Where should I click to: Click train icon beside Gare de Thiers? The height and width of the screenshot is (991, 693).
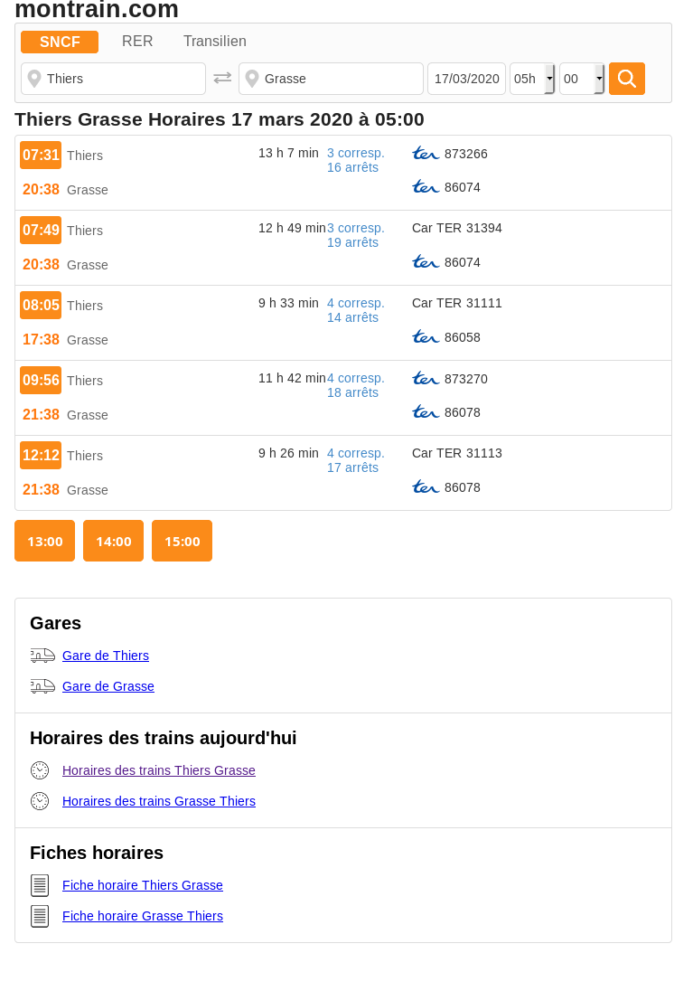tap(42, 656)
